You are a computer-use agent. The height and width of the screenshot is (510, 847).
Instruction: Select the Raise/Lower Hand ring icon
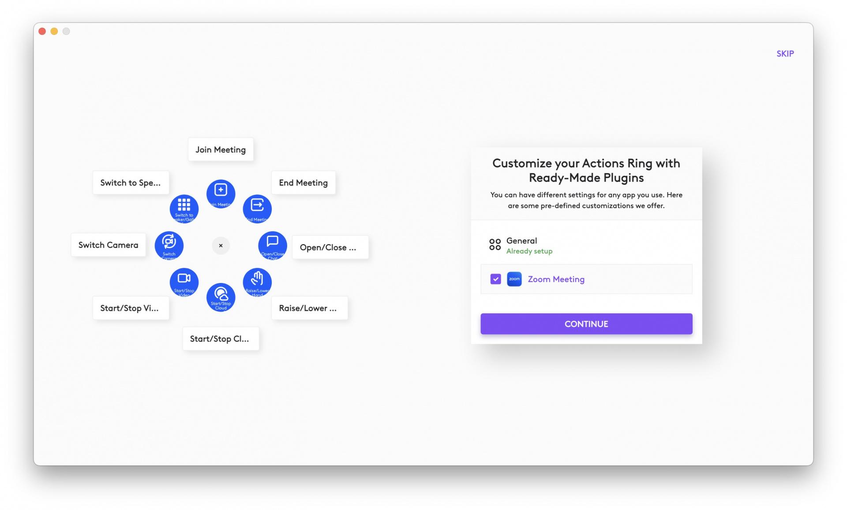(257, 282)
